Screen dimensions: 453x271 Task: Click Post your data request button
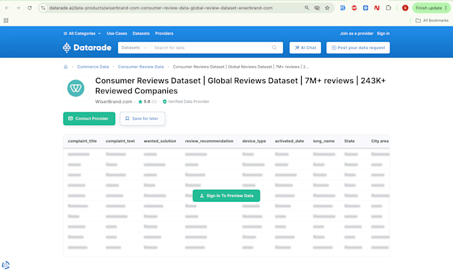pos(358,48)
